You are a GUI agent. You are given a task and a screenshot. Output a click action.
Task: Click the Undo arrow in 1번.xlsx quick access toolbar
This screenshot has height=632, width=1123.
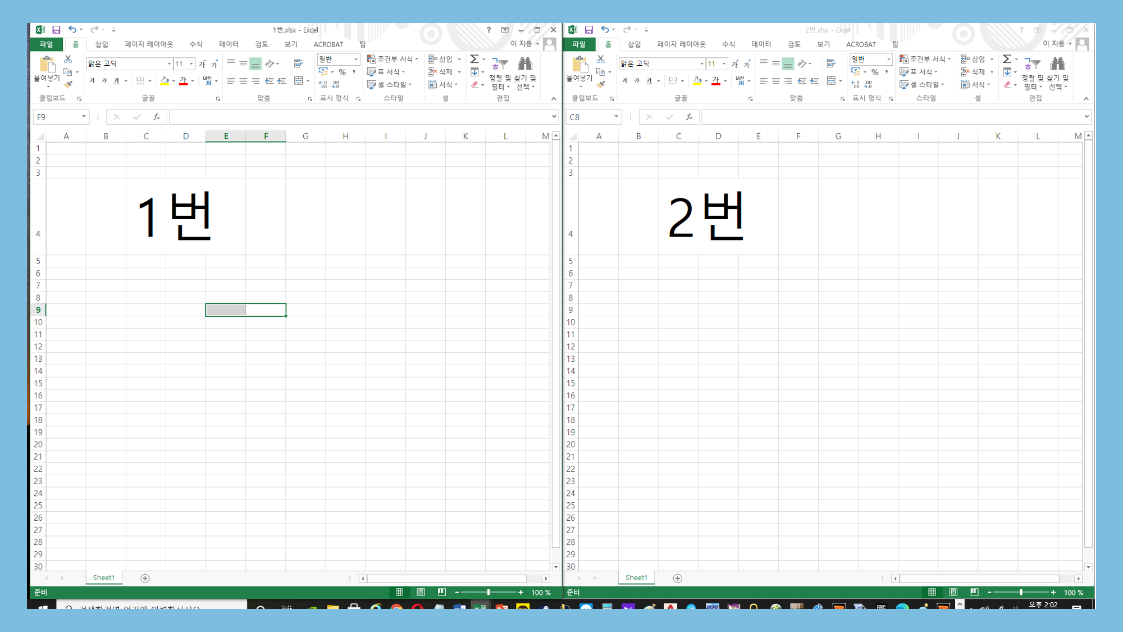[x=72, y=30]
